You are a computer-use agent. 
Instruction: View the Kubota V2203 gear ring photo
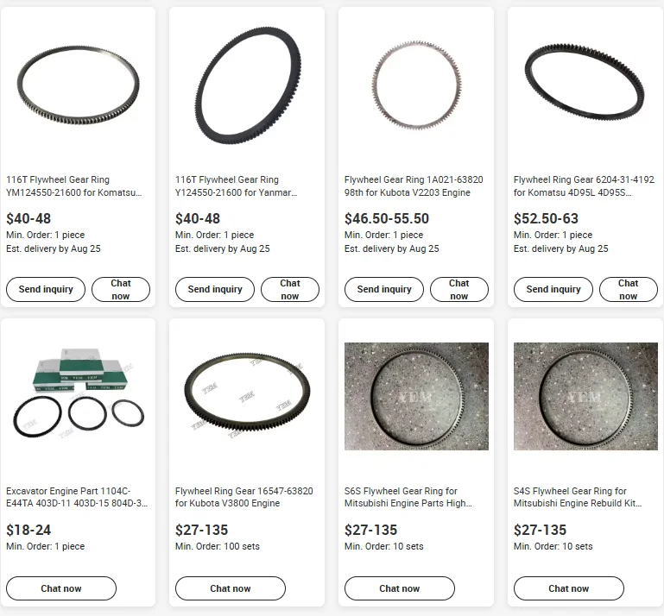click(416, 85)
